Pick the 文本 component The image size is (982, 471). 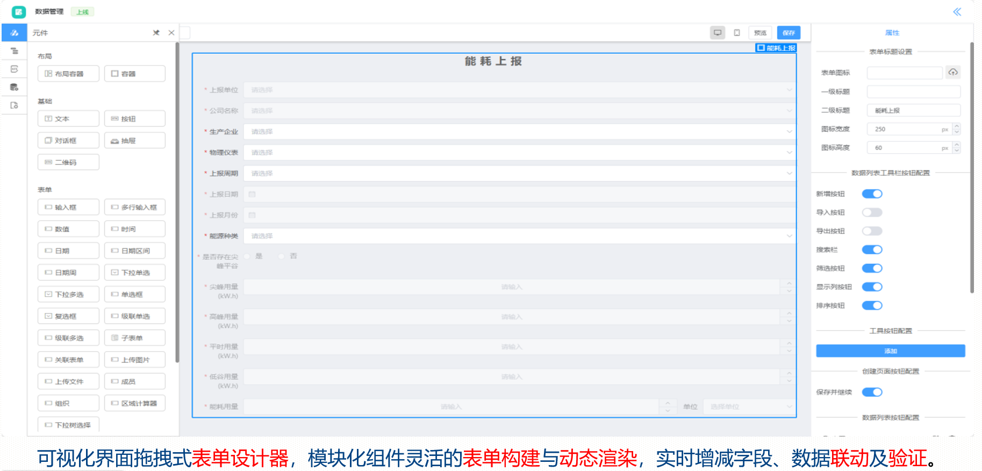click(68, 119)
